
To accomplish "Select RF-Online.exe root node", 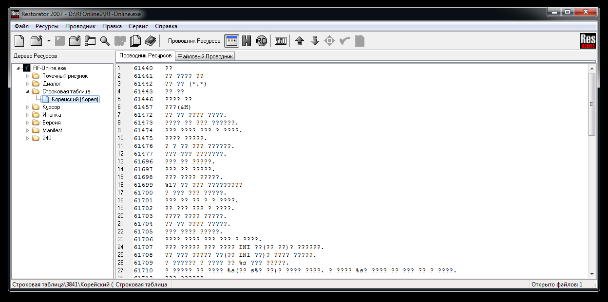I will (49, 68).
